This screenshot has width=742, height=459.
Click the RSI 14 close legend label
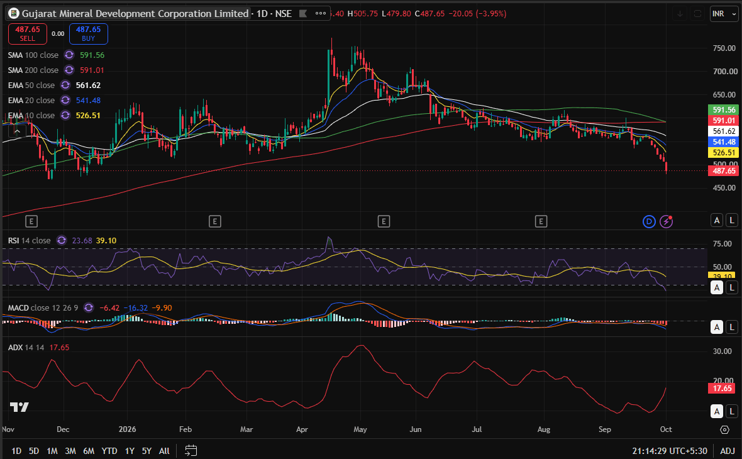tap(30, 240)
